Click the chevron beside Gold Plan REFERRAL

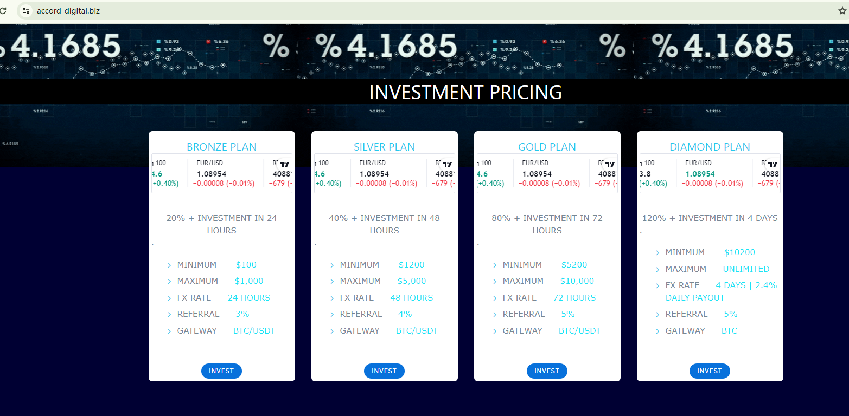coord(495,315)
